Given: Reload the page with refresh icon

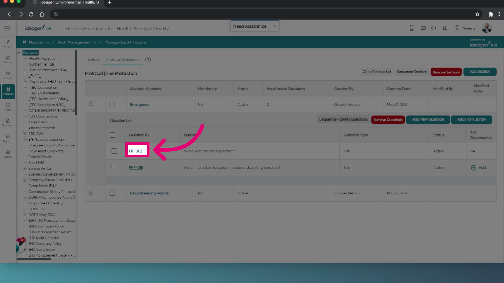Looking at the screenshot, I should point(31,14).
